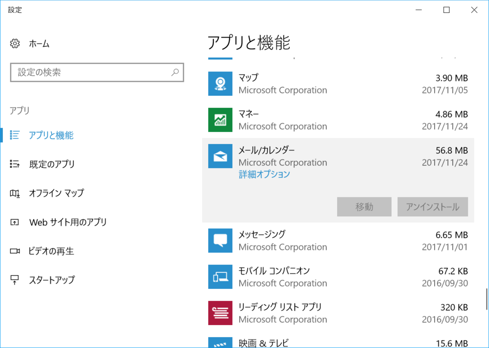This screenshot has width=489, height=348.
Task: Click the アプリと機能 page heading
Action: [x=249, y=42]
